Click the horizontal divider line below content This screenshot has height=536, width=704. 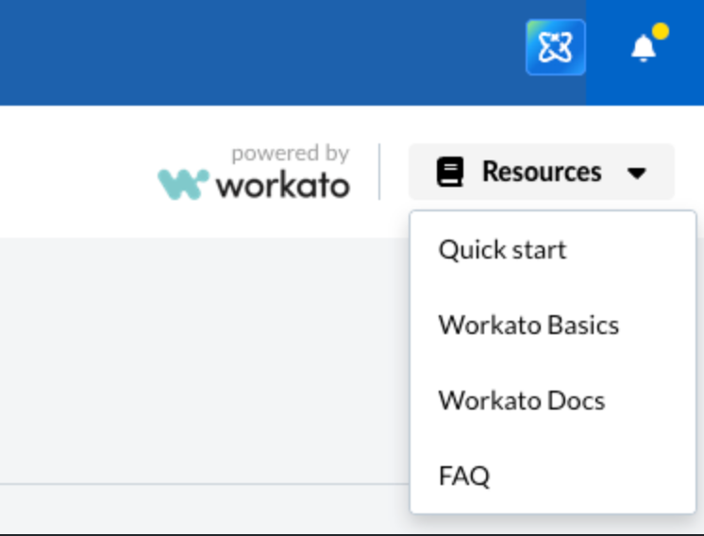(x=189, y=485)
